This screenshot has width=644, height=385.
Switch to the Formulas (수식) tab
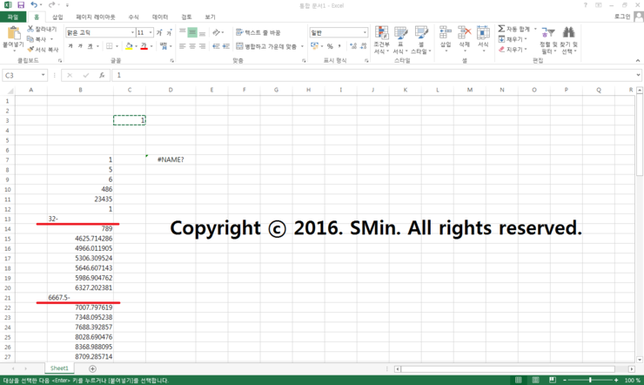tap(133, 17)
